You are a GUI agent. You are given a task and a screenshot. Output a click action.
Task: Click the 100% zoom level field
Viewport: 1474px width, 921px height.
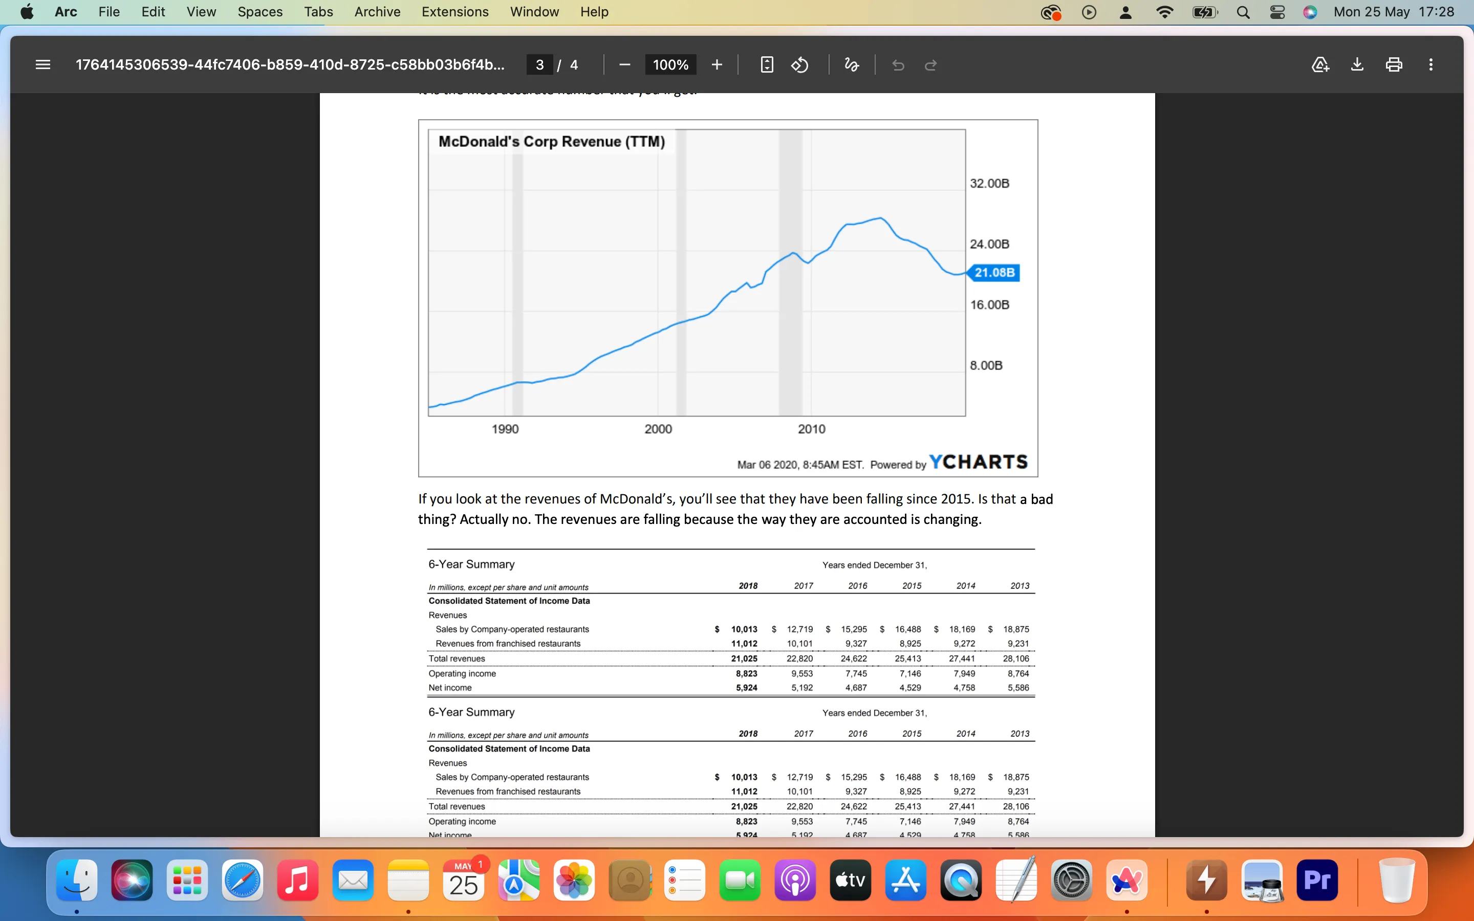pyautogui.click(x=670, y=64)
